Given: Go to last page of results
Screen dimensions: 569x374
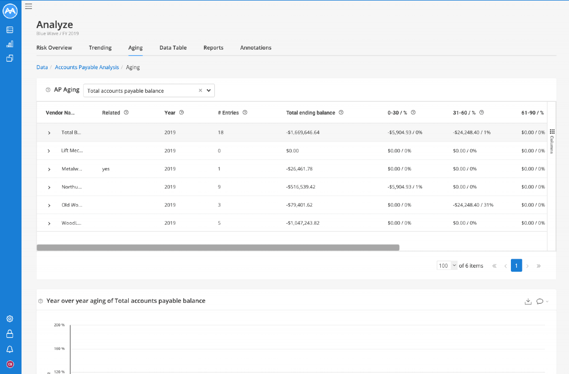Looking at the screenshot, I should point(538,266).
